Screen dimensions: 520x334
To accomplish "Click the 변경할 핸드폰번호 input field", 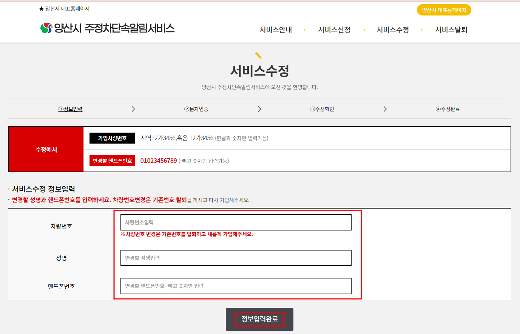I will pos(235,286).
